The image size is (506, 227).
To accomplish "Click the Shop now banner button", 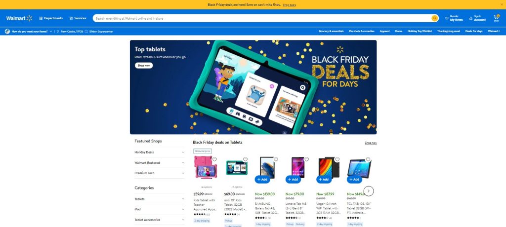I will click(x=144, y=66).
